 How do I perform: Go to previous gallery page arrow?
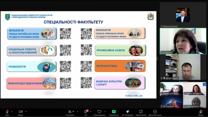(161, 95)
